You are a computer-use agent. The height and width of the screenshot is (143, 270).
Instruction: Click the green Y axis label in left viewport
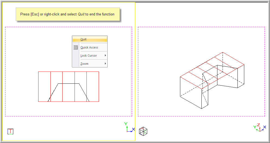pyautogui.click(x=126, y=124)
